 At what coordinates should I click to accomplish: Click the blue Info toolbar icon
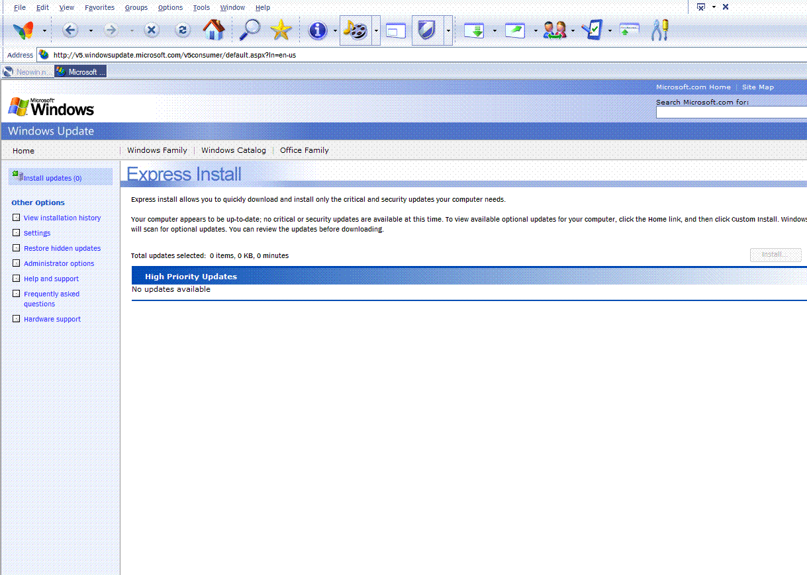[x=318, y=30]
